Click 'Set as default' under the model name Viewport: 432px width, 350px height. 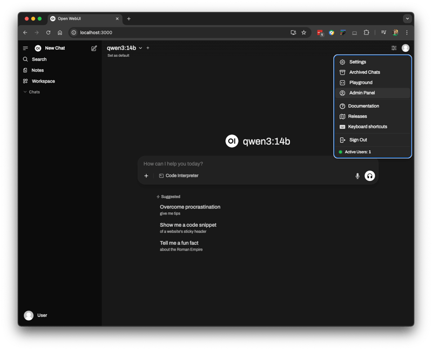pyautogui.click(x=118, y=56)
